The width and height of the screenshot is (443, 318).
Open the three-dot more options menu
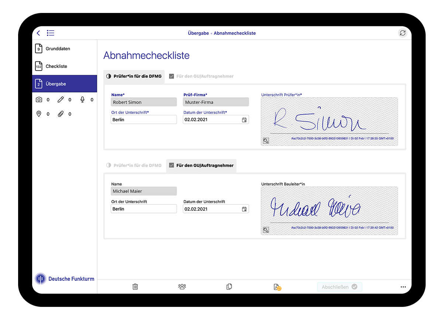(x=403, y=287)
